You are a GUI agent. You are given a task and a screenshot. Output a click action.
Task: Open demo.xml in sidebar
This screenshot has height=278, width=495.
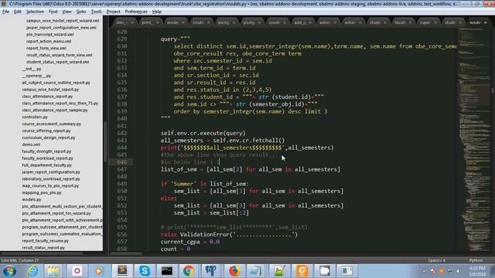(x=31, y=144)
